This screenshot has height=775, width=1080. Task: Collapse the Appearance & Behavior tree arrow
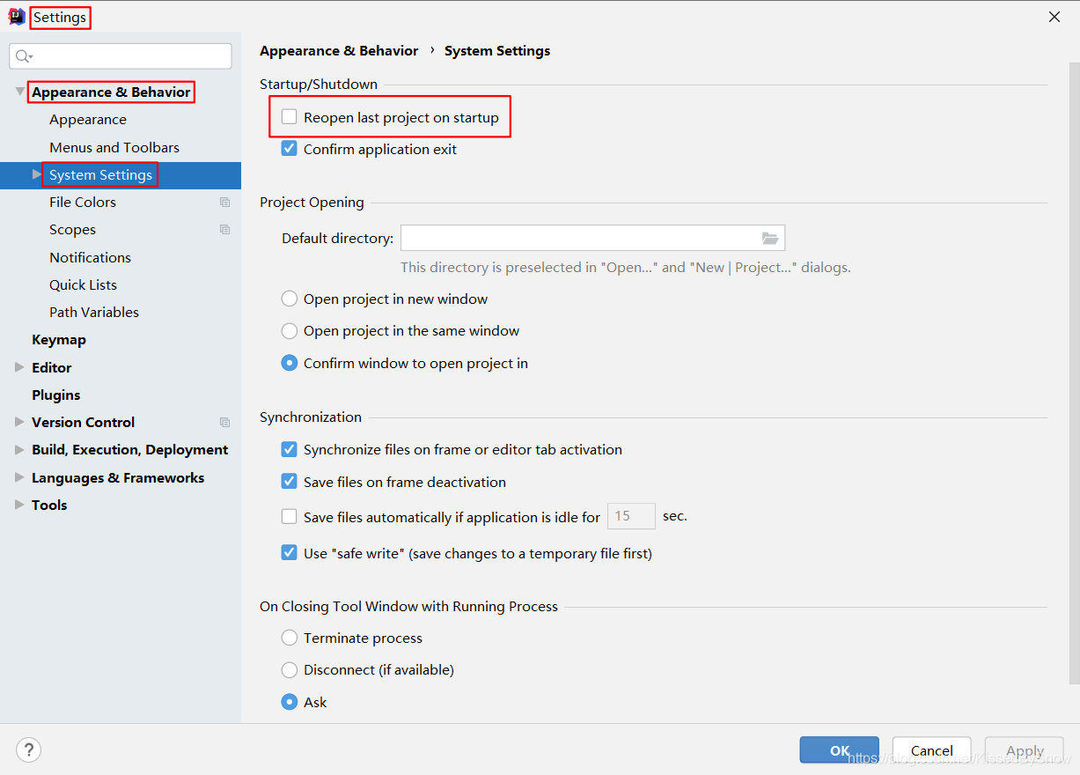[19, 92]
